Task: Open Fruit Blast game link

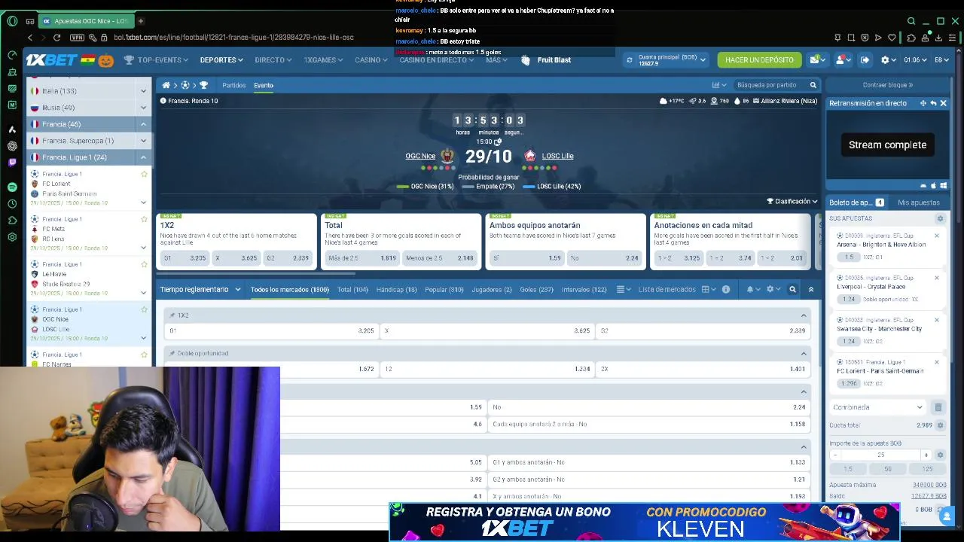Action: tap(547, 60)
